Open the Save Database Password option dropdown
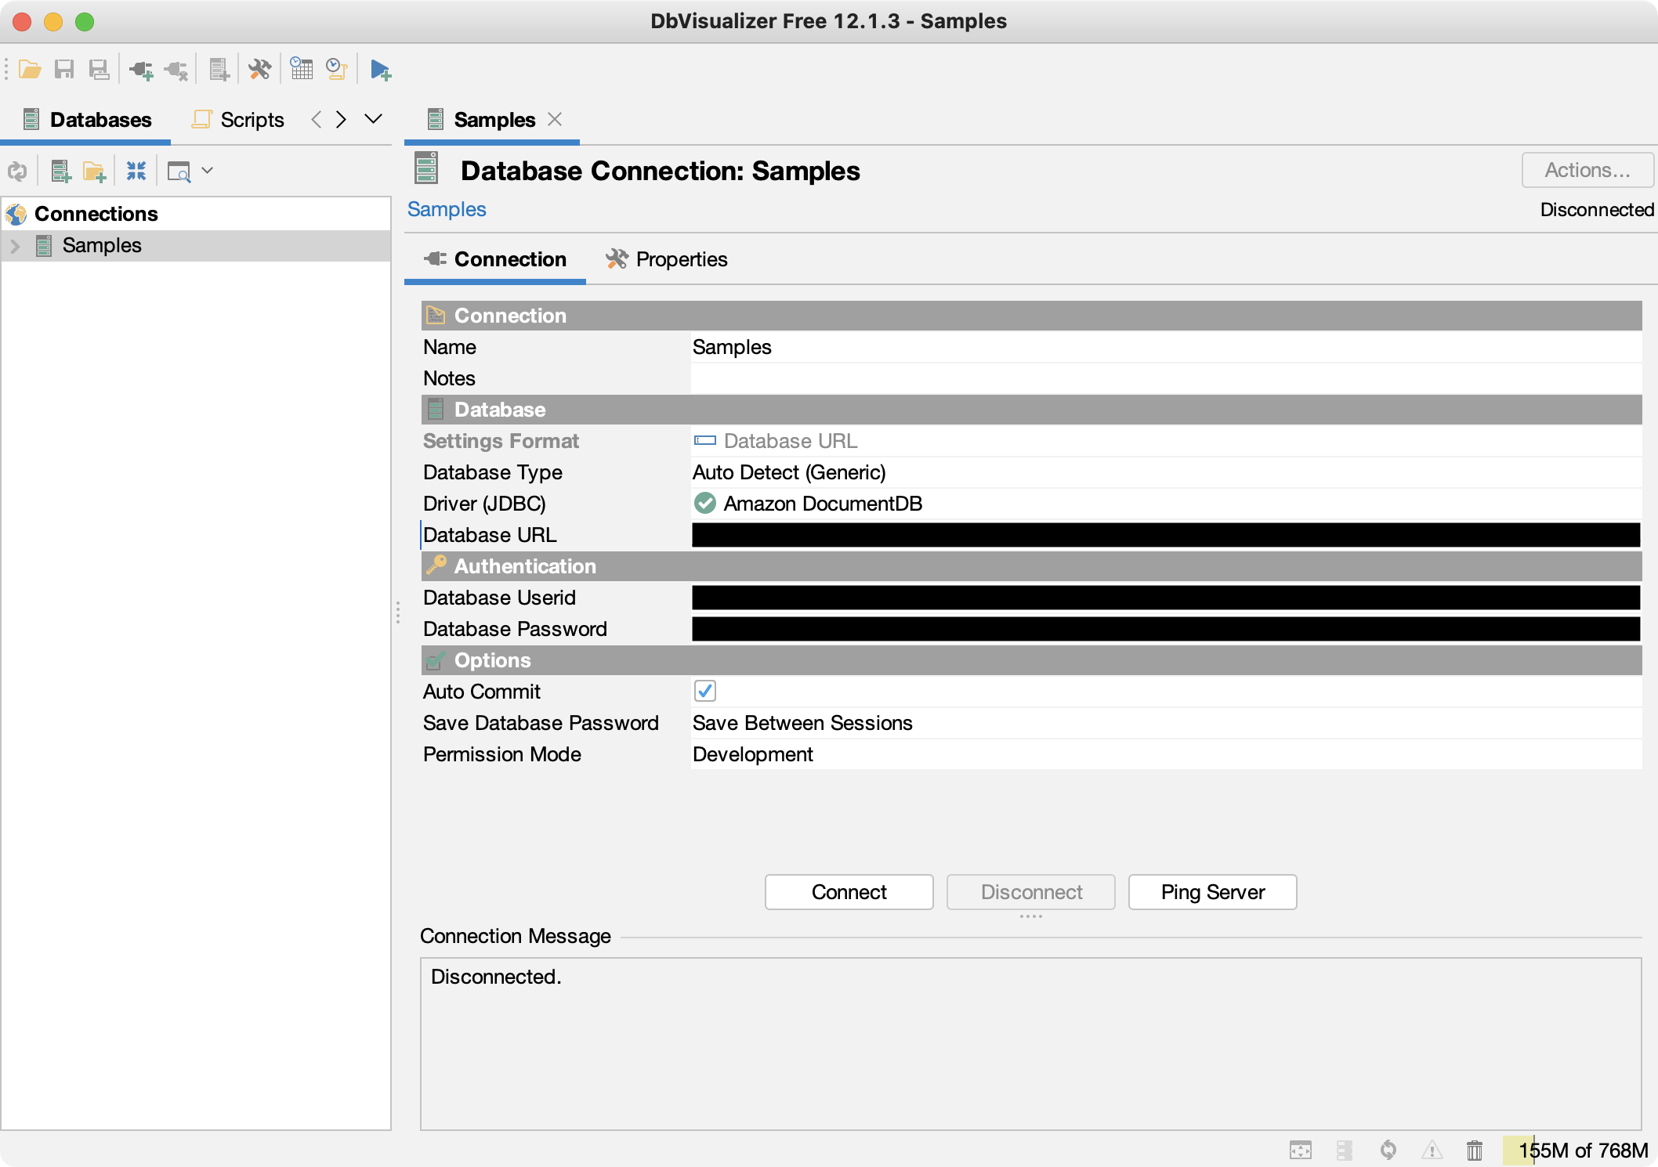 coord(802,723)
